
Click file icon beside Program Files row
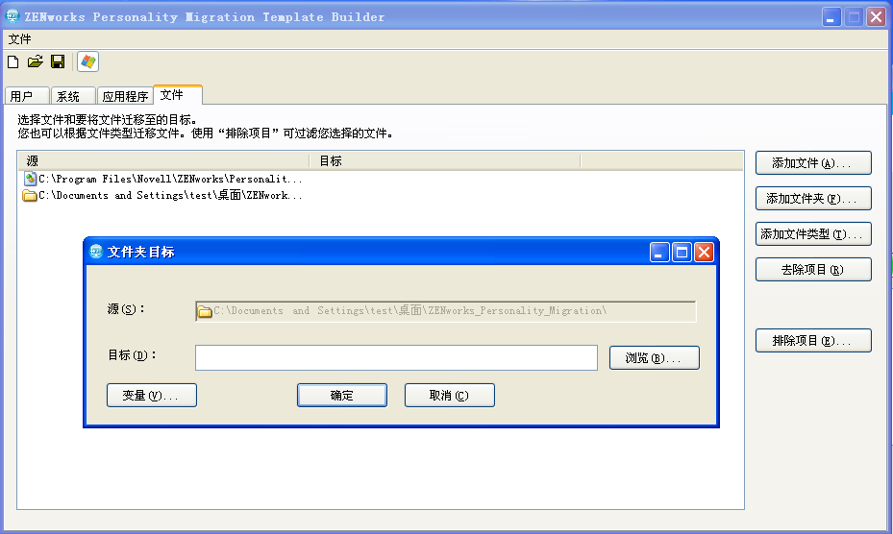click(x=30, y=179)
